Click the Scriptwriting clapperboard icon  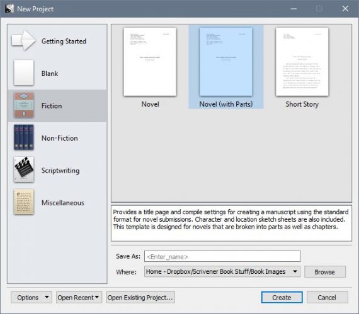click(23, 170)
